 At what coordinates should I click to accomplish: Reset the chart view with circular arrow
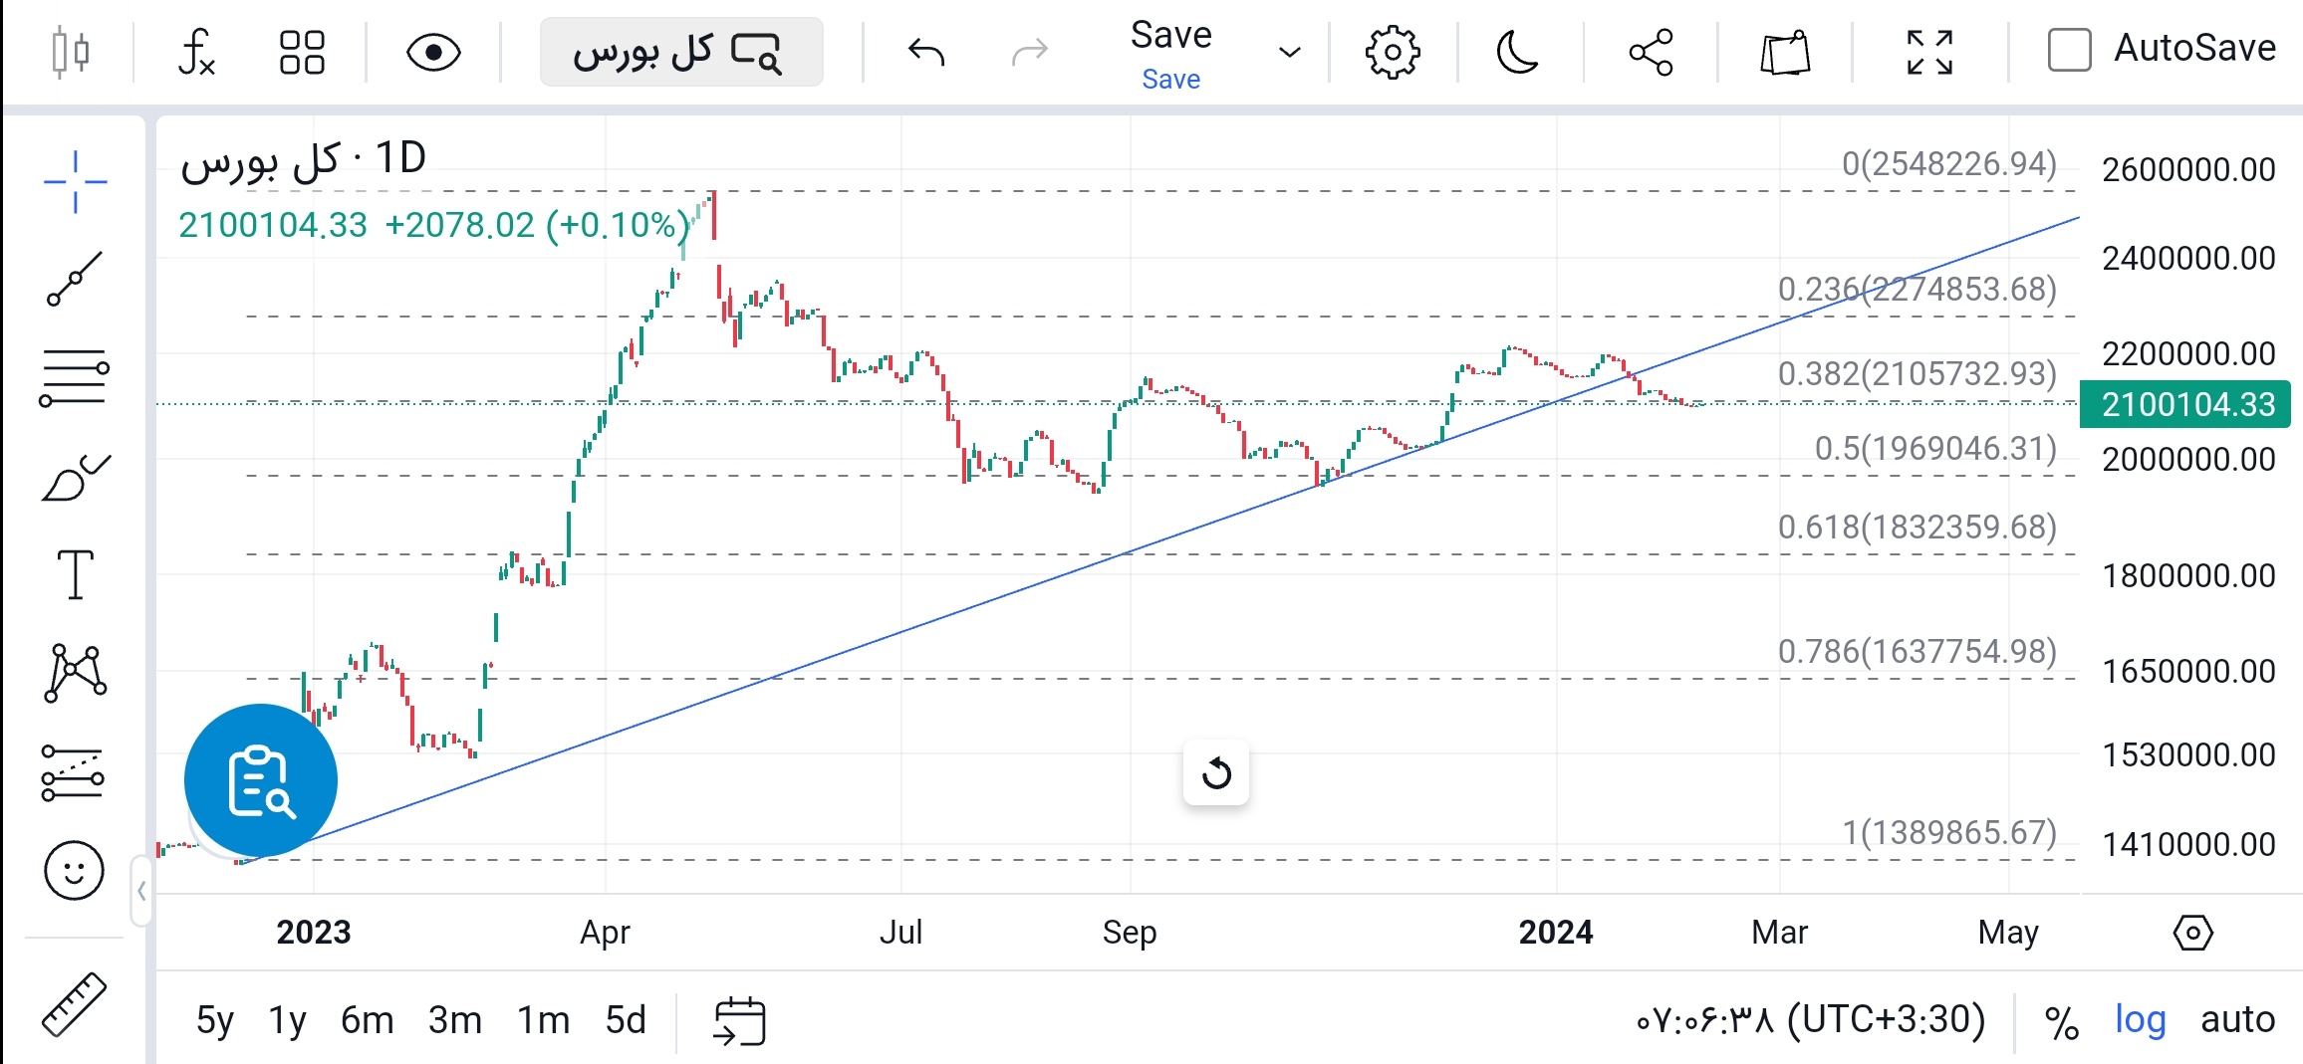point(1215,772)
